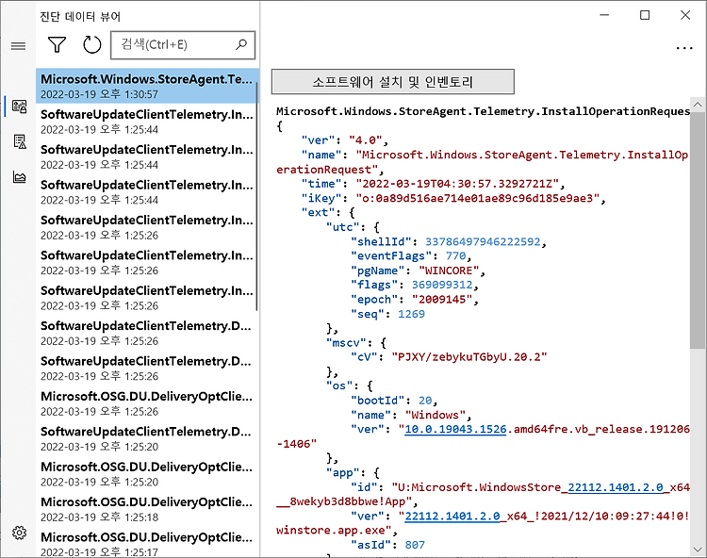
Task: Click the shellId value 33786497946222592
Action: [483, 241]
